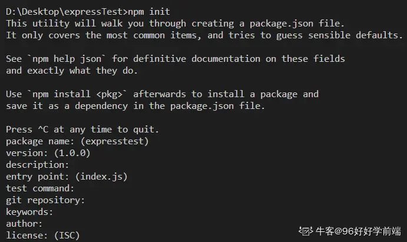This screenshot has height=242, width=407.
Task: Click the 'save it as a dependency' line
Action: click(x=67, y=106)
